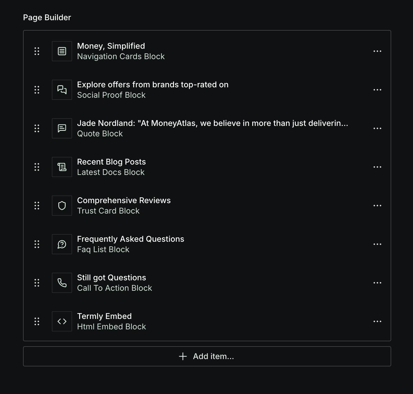
Task: Open options menu for Quote Block row
Action: click(377, 128)
